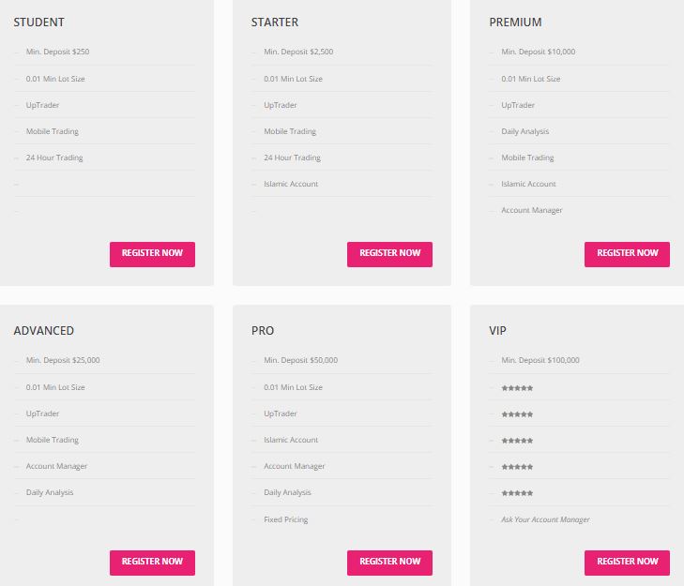Viewport: 684px width, 586px height.
Task: Click Register Now on the Pro plan
Action: click(389, 563)
